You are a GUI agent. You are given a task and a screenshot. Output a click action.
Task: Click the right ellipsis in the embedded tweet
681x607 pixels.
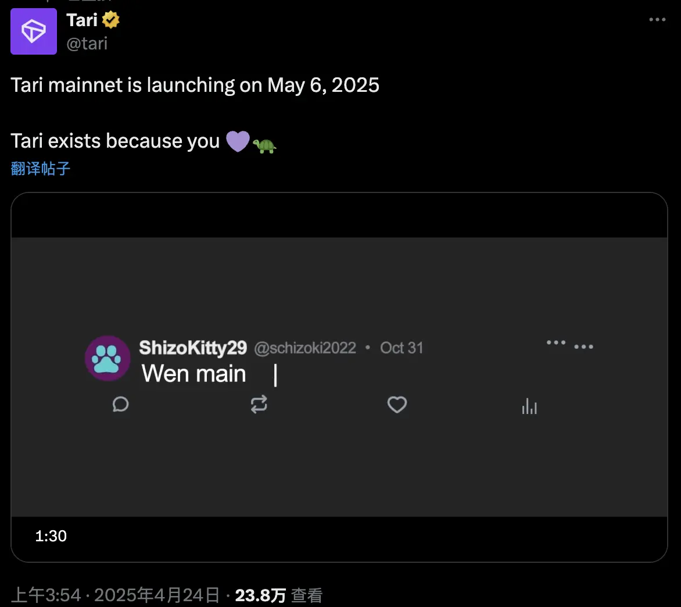[x=583, y=347]
